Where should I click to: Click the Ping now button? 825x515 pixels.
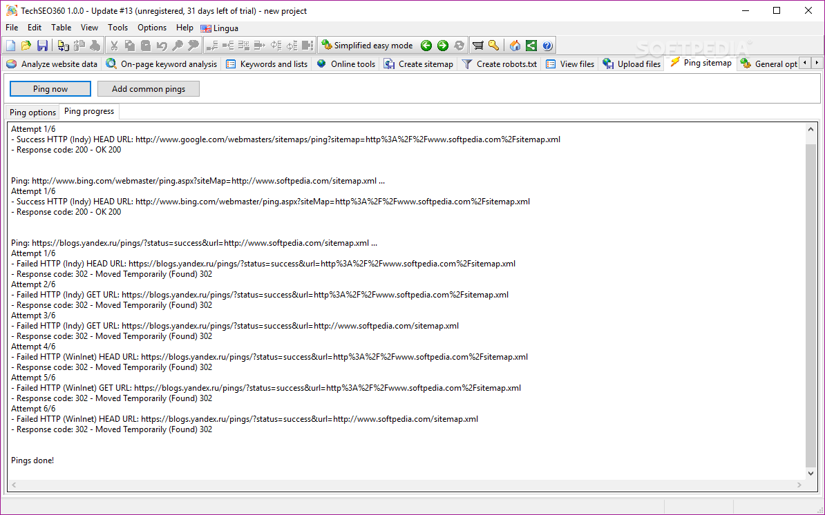point(50,89)
